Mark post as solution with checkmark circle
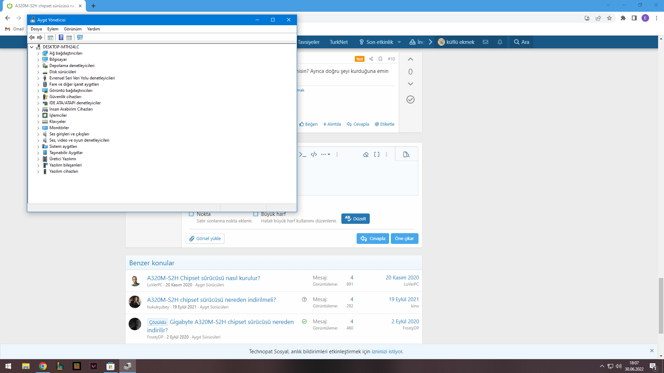664x373 pixels. (410, 99)
